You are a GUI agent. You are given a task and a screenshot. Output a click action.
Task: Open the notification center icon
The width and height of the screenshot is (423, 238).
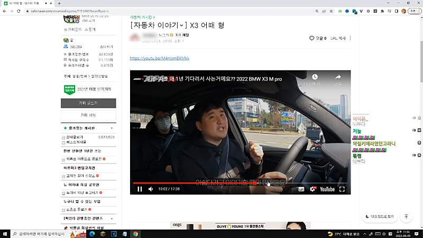click(x=417, y=234)
